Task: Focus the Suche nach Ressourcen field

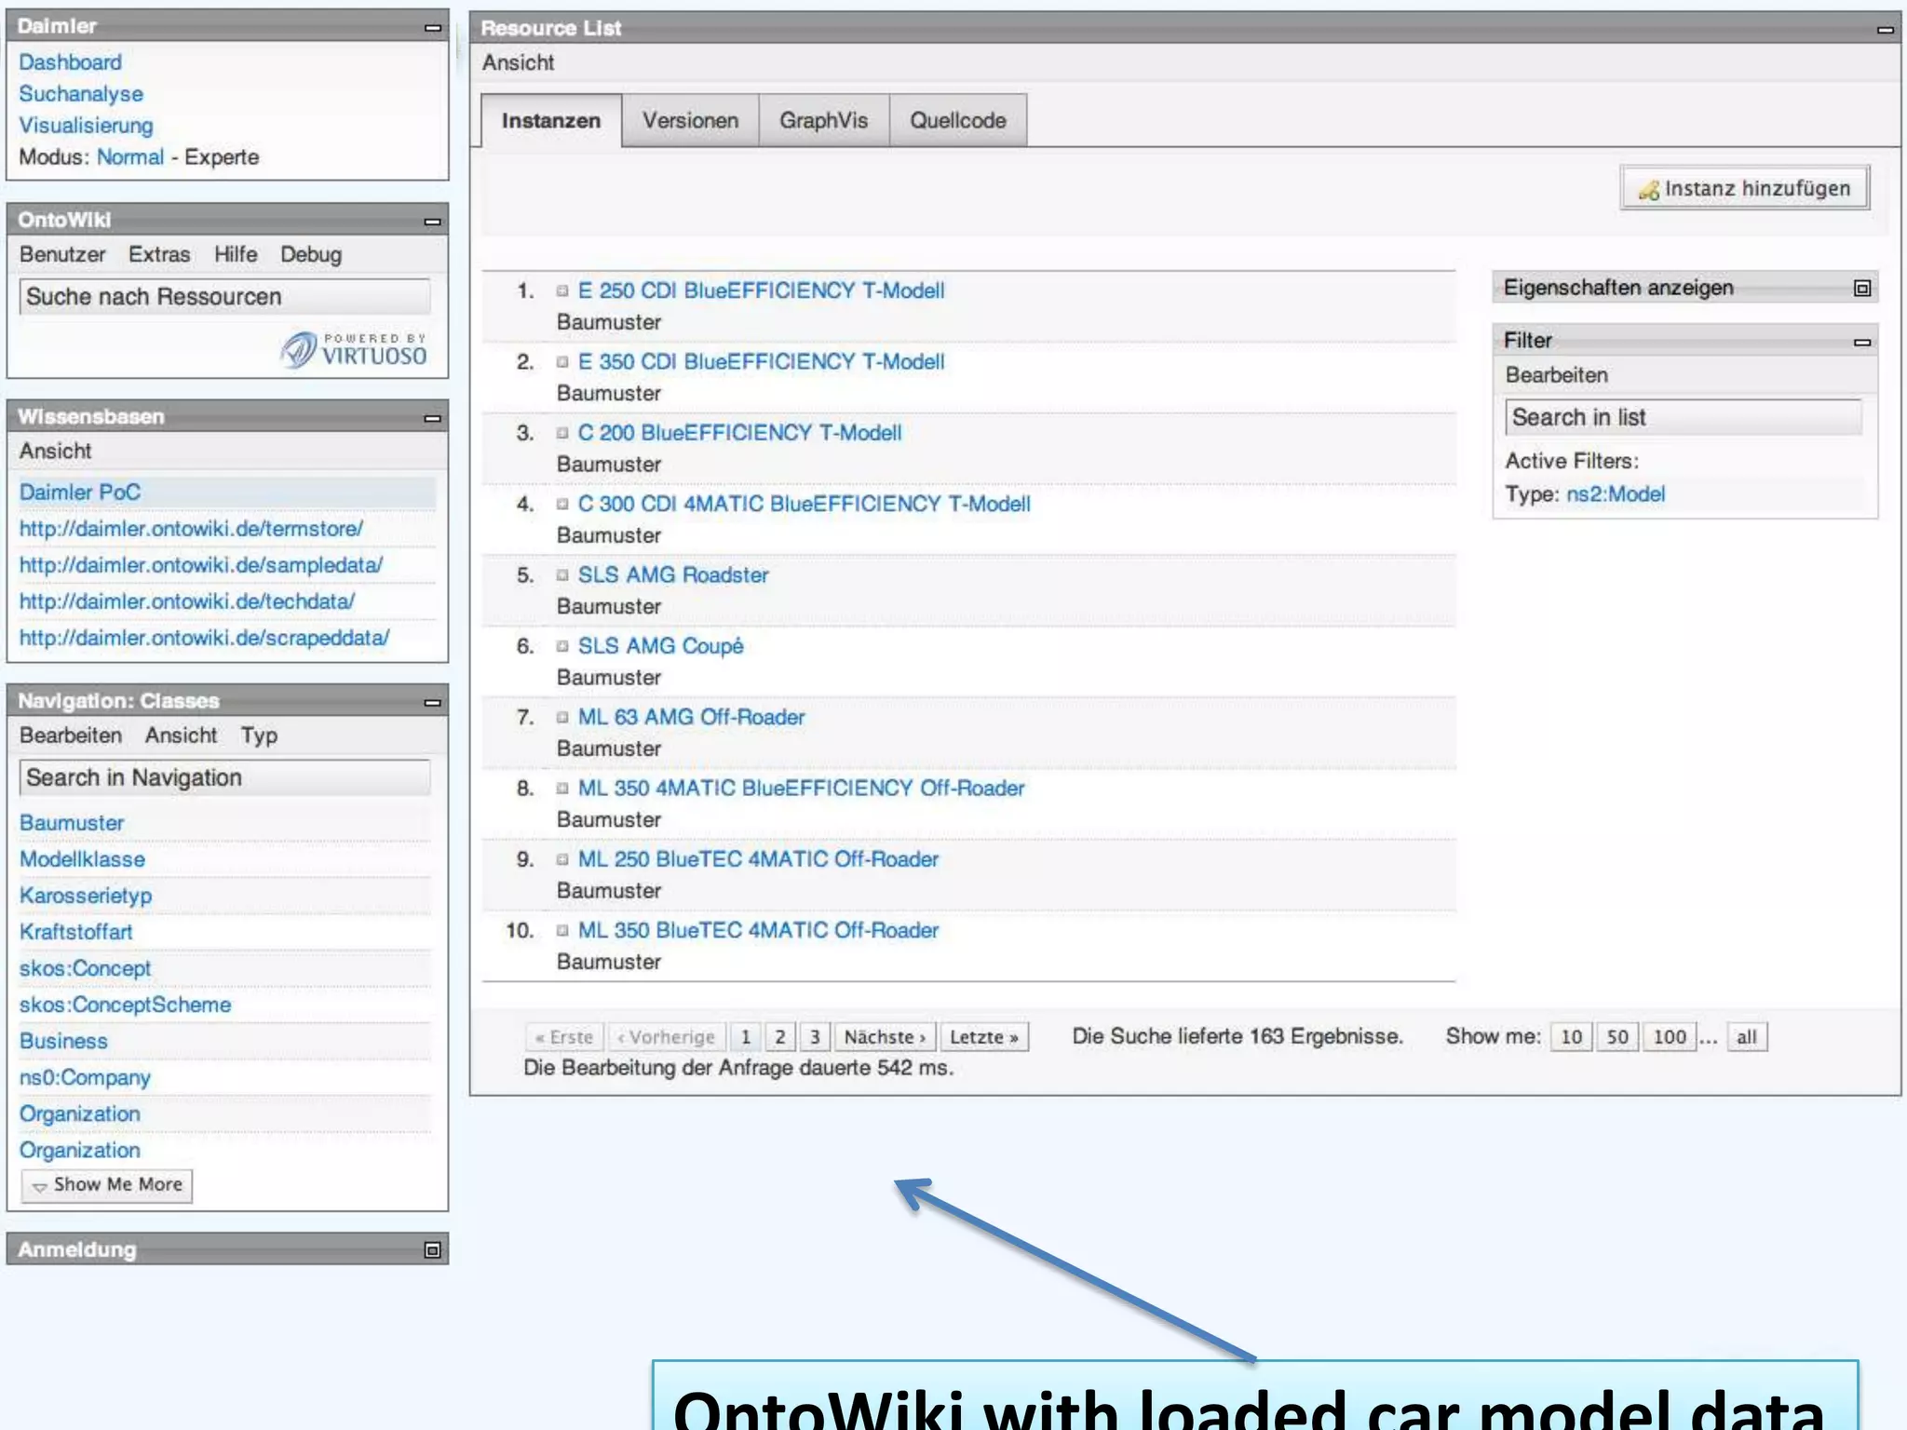Action: (x=224, y=297)
